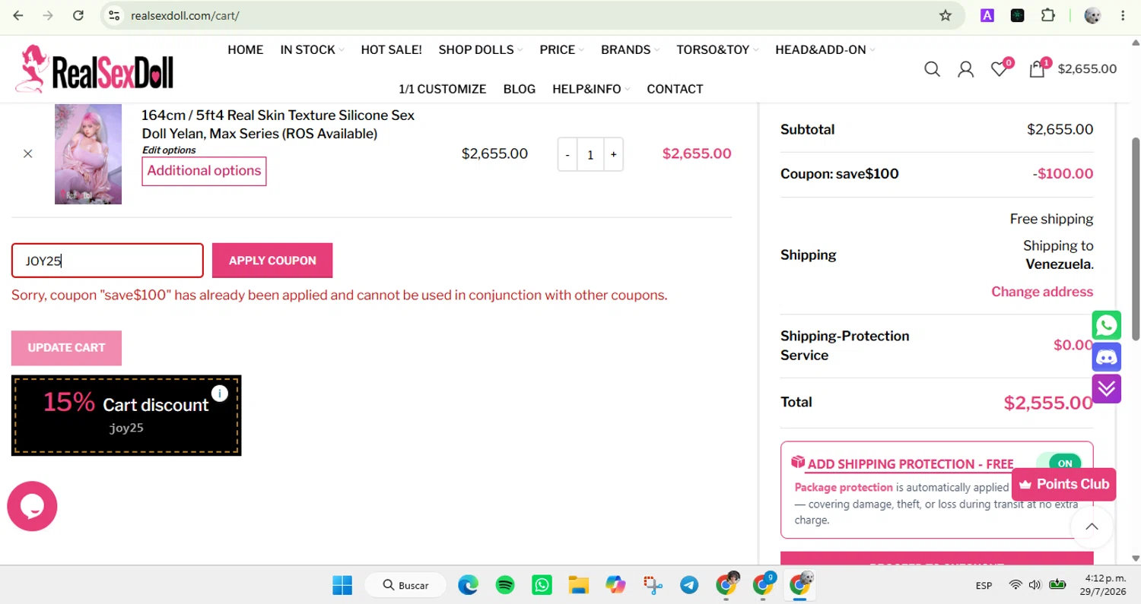Open the pink live chat bubble
The width and height of the screenshot is (1141, 604).
[32, 506]
